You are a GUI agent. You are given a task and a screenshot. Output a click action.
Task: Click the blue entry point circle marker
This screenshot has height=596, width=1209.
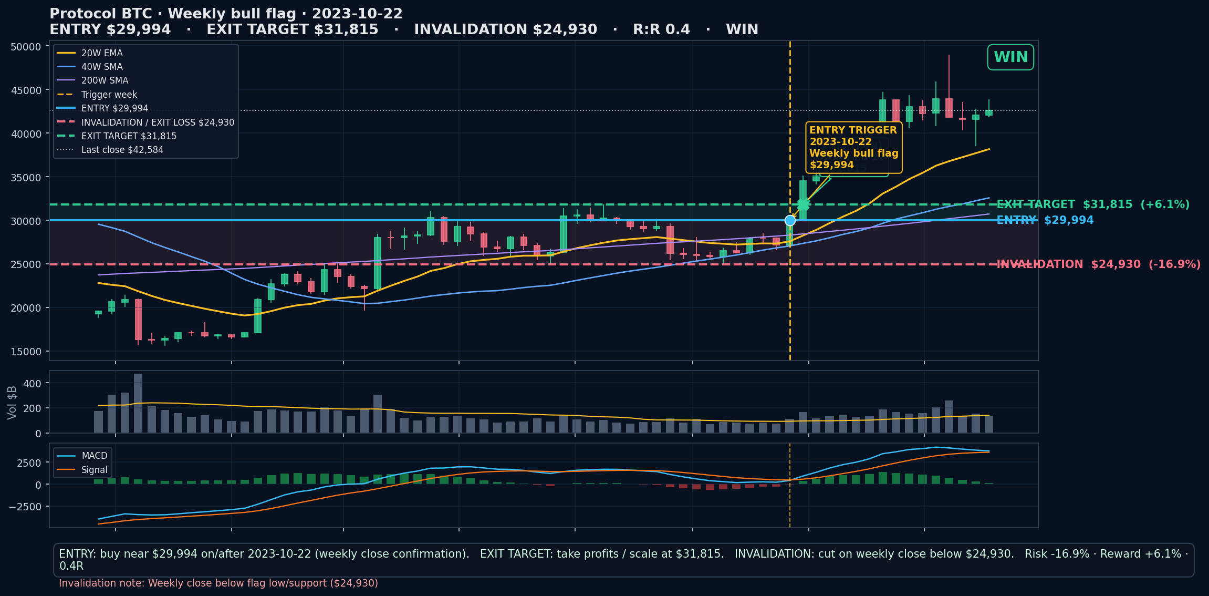790,220
